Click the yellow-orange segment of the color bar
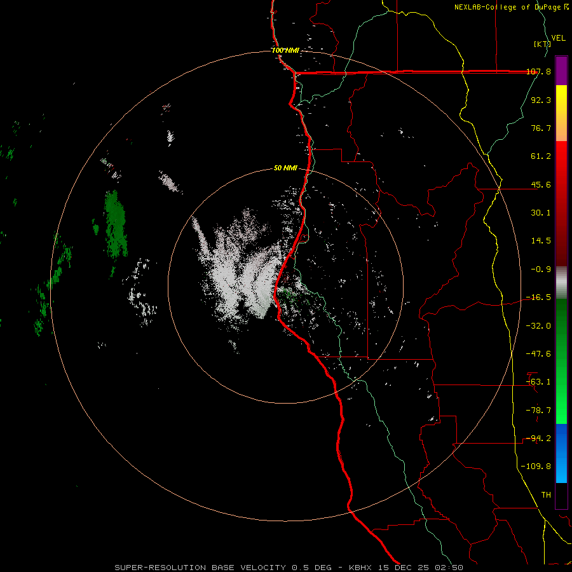572x572 pixels. tap(561, 113)
